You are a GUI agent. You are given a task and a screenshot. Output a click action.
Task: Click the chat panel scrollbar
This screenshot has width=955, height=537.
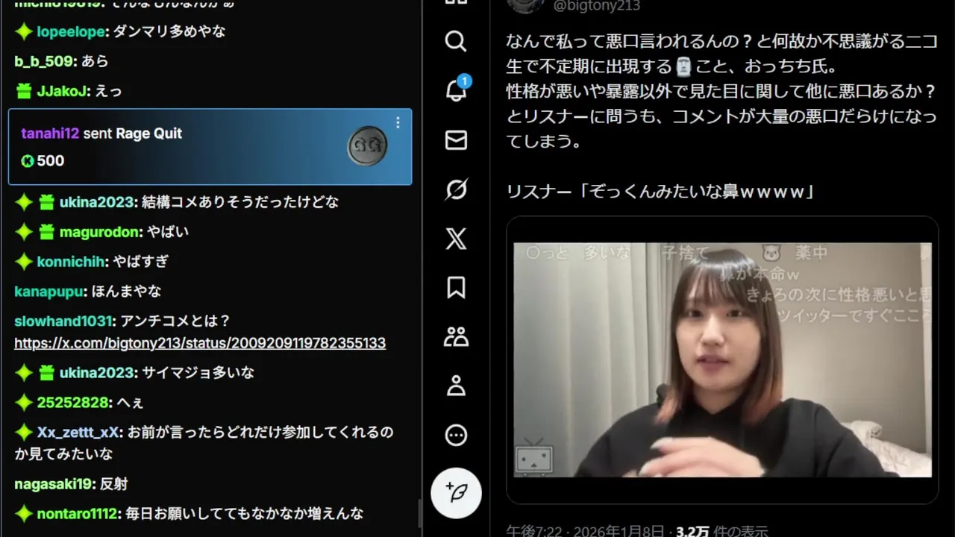[419, 513]
